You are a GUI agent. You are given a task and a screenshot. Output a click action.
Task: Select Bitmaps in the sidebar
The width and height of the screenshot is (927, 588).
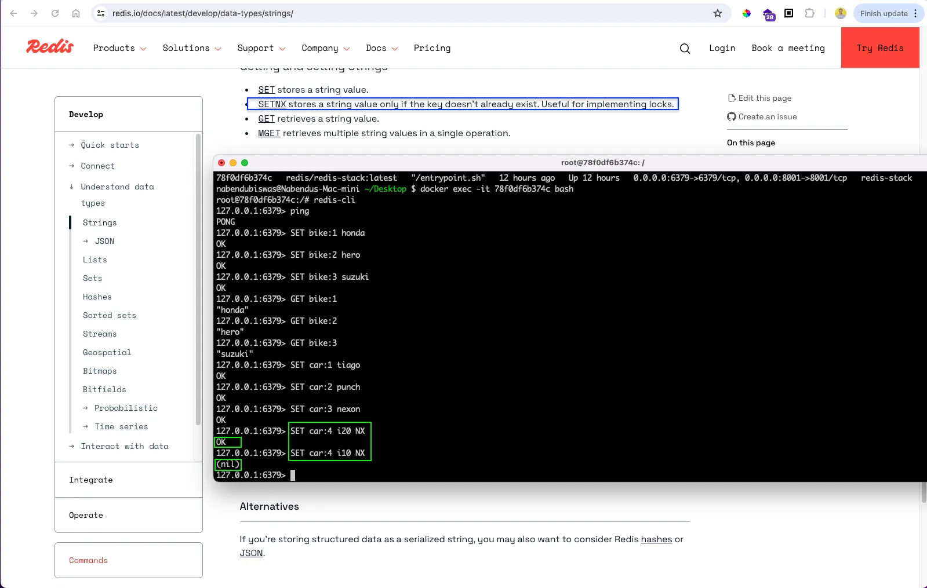(100, 371)
